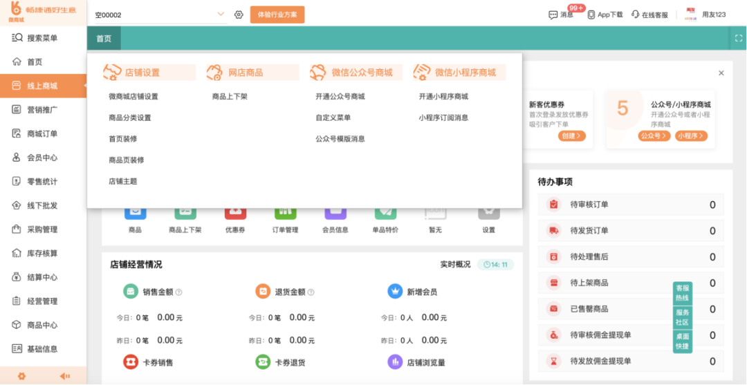Open 自定义菜单 link
Screen dimensions: 747x385
(333, 118)
